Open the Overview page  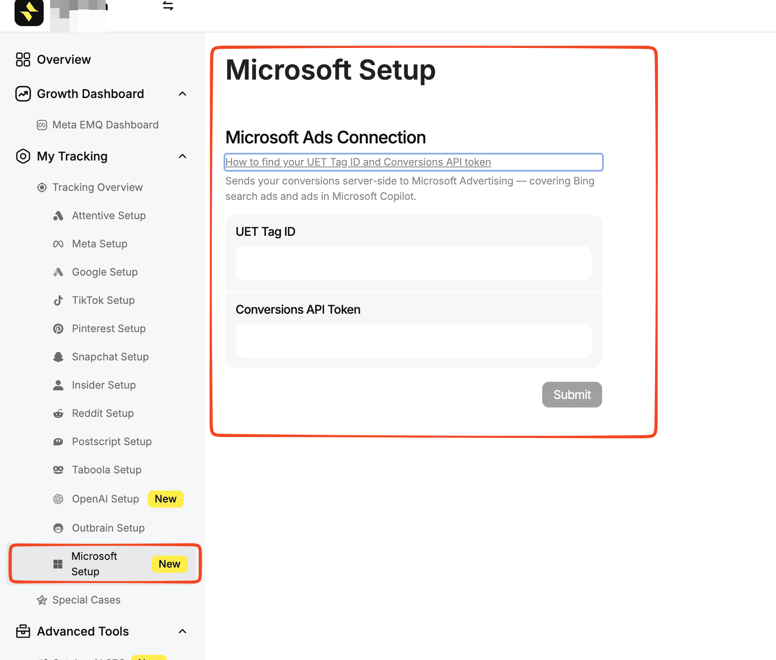[x=64, y=59]
